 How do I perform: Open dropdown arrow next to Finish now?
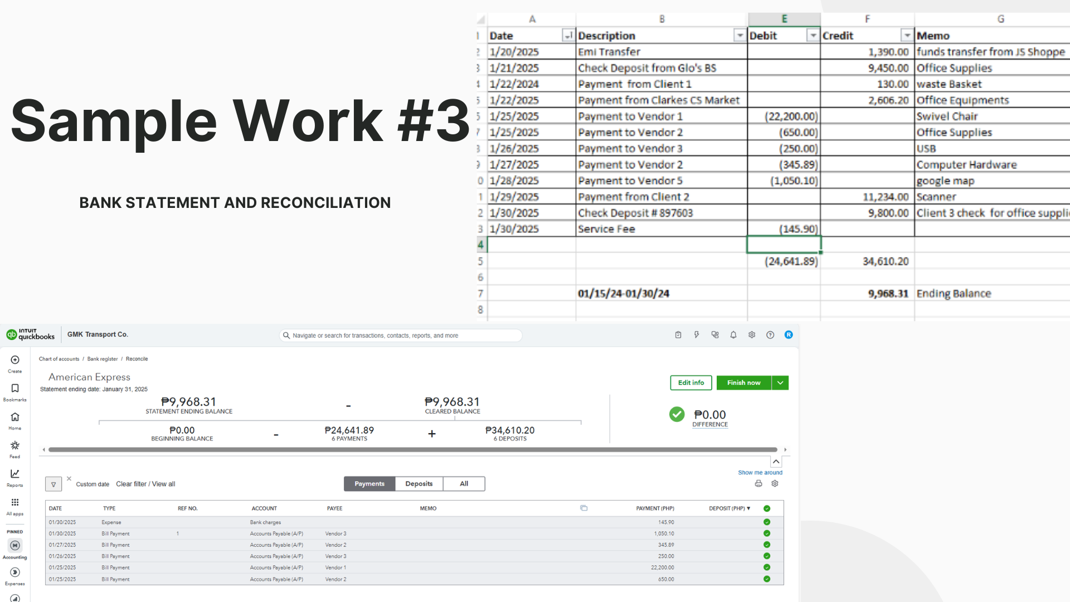[780, 383]
